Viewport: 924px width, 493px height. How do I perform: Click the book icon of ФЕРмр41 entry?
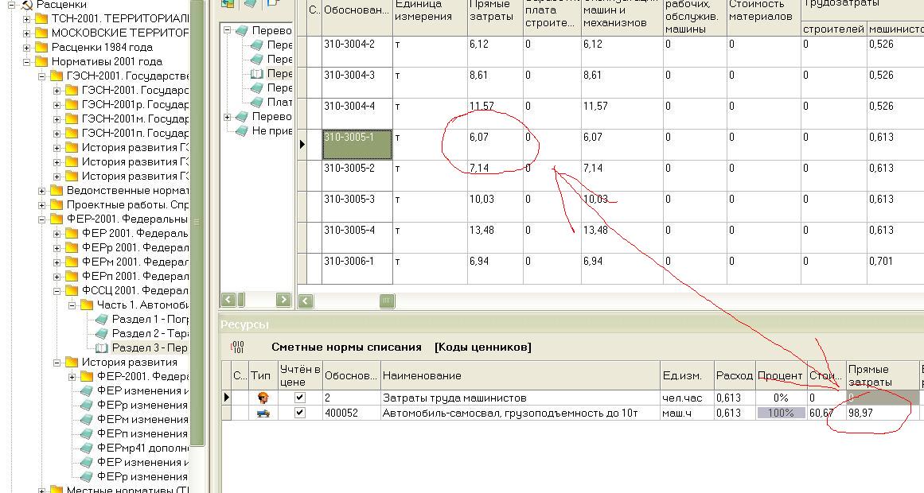tap(86, 448)
